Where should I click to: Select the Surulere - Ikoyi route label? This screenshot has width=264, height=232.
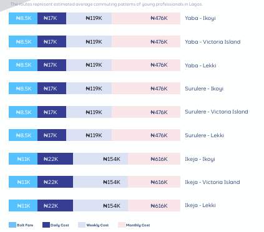coord(204,89)
